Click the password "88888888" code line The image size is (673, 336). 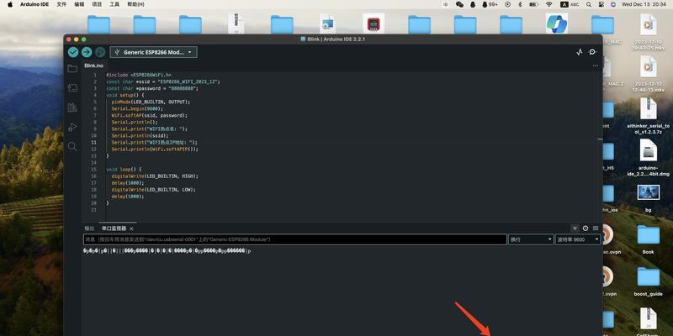(x=152, y=88)
